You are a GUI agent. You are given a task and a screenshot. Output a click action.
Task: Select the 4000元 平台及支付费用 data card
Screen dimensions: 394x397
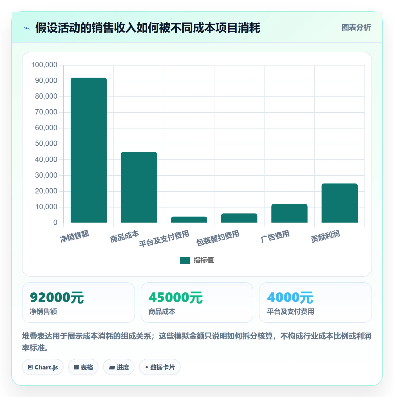coord(315,303)
